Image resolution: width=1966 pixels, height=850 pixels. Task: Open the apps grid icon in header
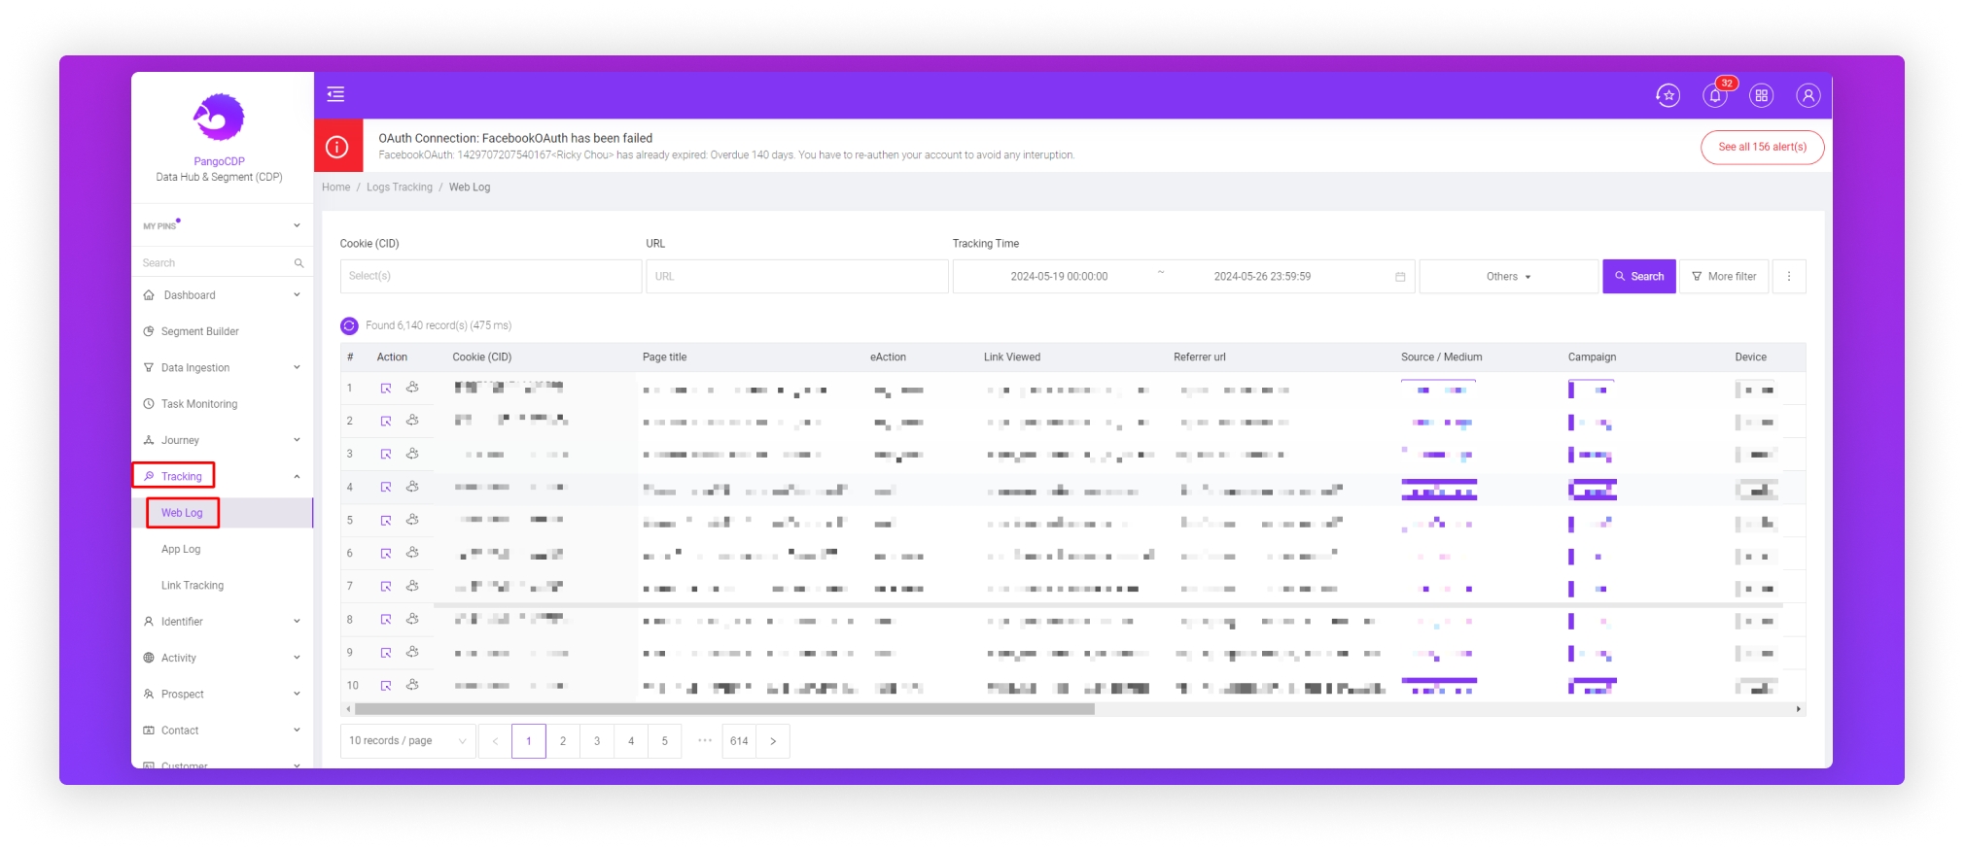(1761, 95)
